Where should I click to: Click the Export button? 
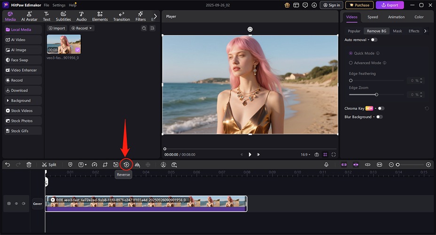[389, 5]
